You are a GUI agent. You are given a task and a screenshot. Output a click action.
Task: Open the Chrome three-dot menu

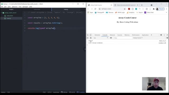(167, 9)
